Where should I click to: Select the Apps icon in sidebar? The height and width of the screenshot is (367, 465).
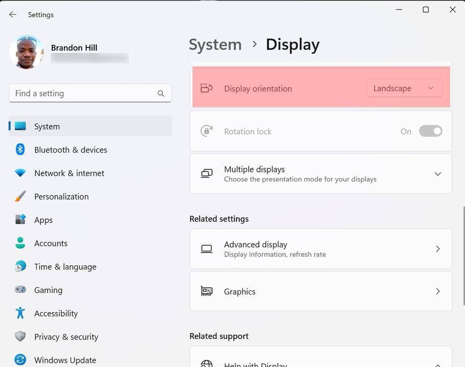pyautogui.click(x=20, y=220)
